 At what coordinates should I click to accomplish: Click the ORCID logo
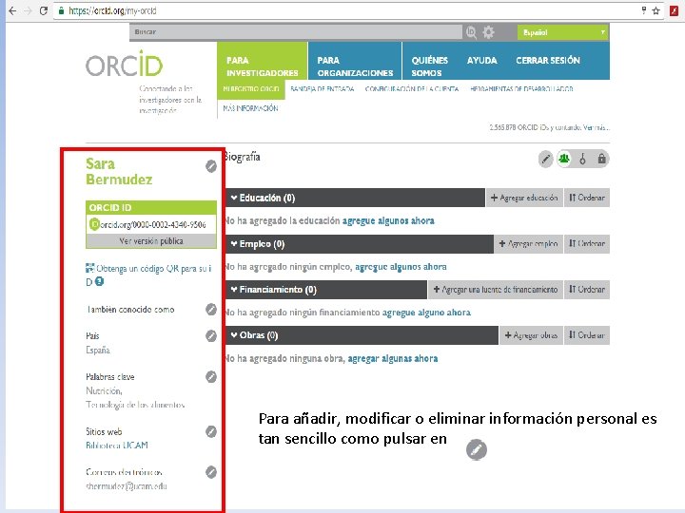pos(125,64)
